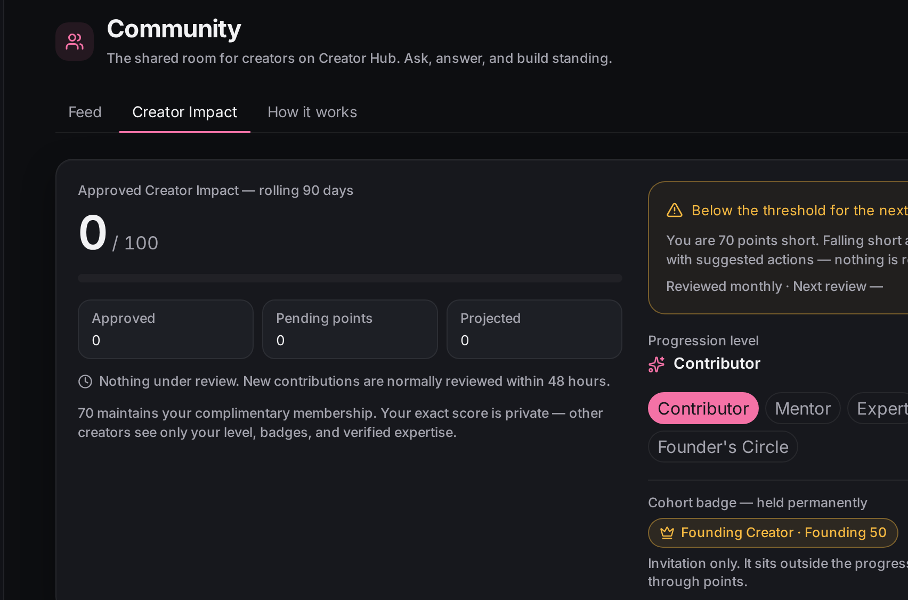Image resolution: width=908 pixels, height=600 pixels.
Task: Click 'Reviewed monthly · Next review' text
Action: [774, 286]
